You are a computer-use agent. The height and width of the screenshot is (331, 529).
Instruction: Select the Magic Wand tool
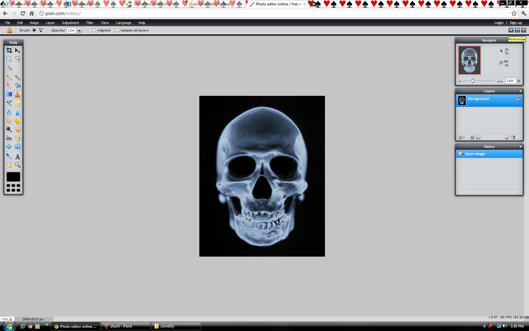[9, 68]
